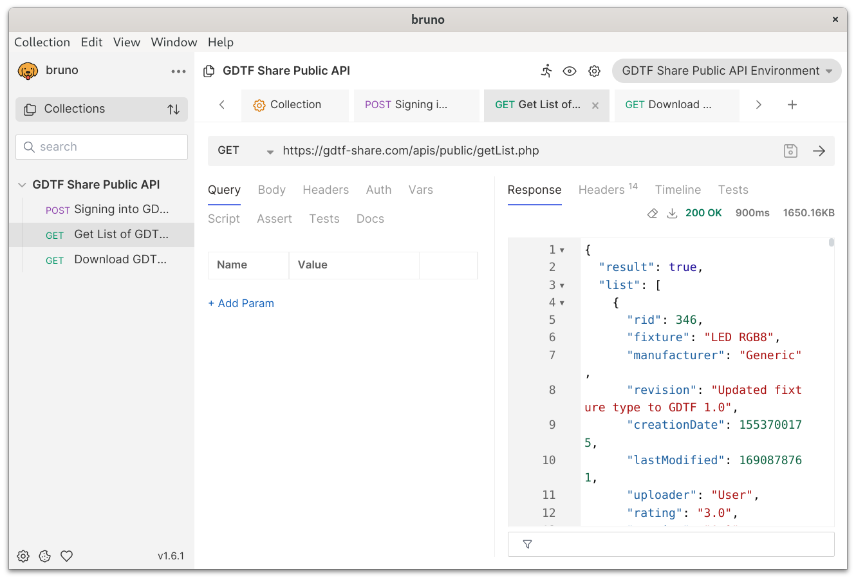Image resolution: width=856 pixels, height=580 pixels.
Task: Download response with the download icon
Action: point(672,213)
